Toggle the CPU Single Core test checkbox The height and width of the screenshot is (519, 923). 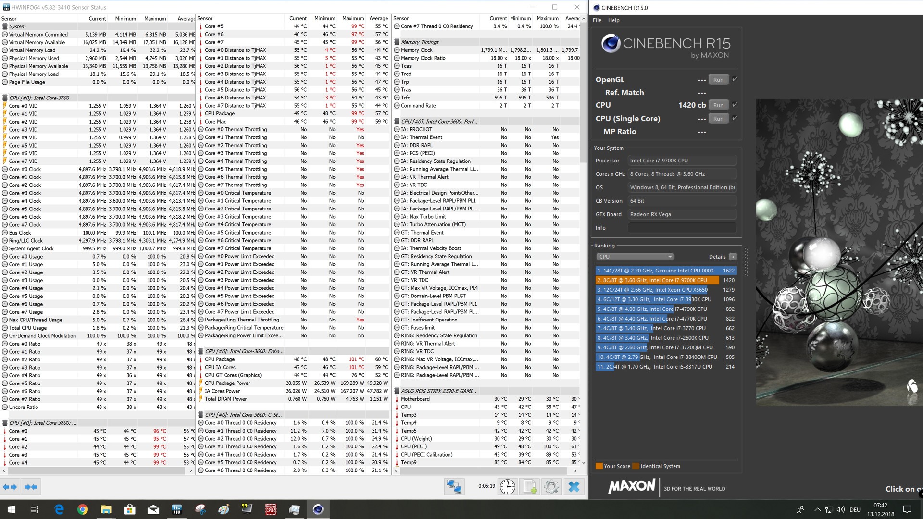coord(735,118)
